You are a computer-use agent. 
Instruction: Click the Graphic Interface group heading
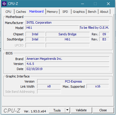point(18,76)
